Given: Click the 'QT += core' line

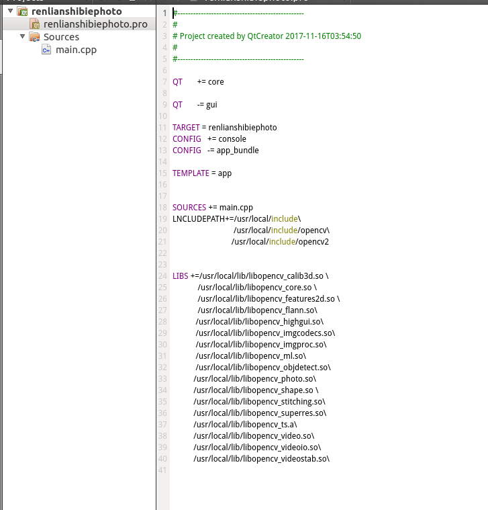Looking at the screenshot, I should click(198, 81).
